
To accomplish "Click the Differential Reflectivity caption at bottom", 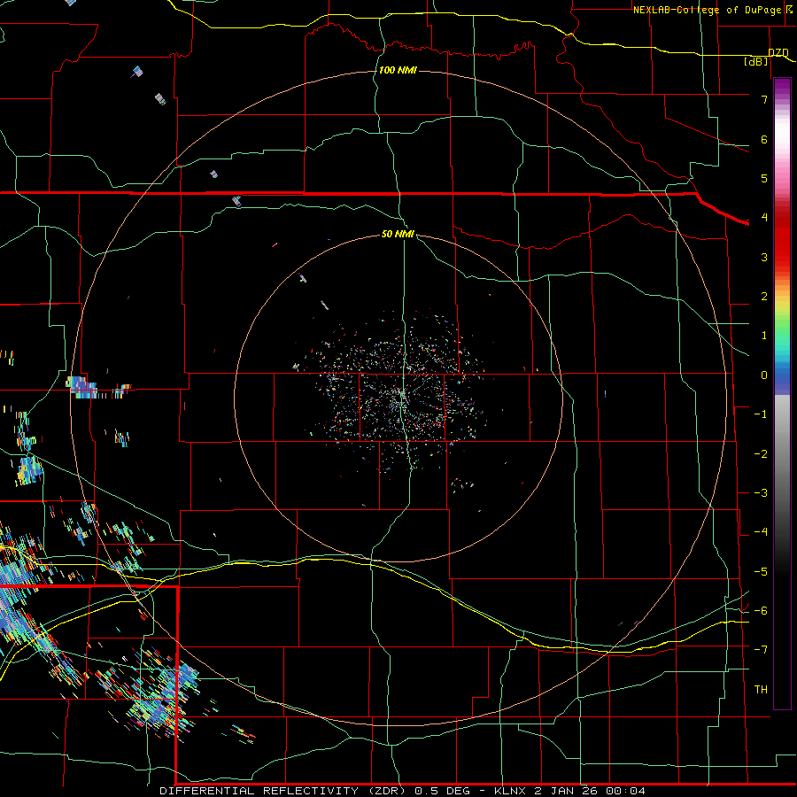I will click(x=402, y=791).
